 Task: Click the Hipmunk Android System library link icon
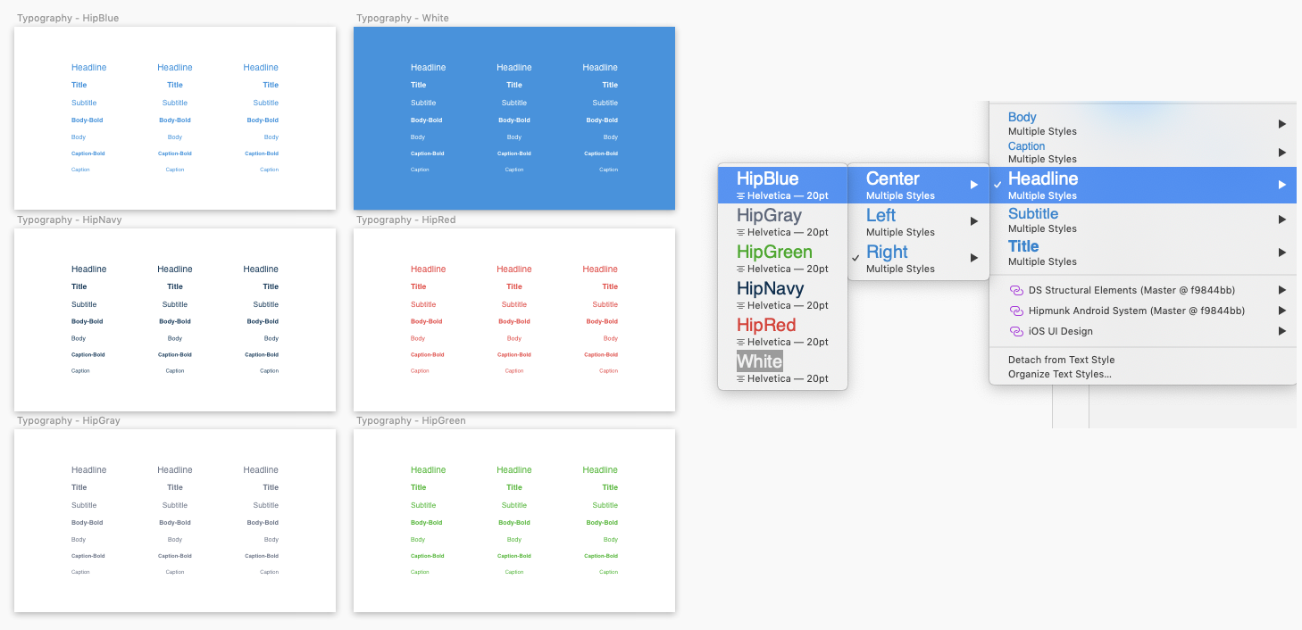[x=1015, y=311]
